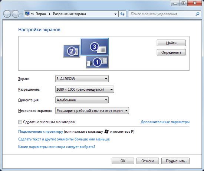The image size is (204, 171).
Task: Open the Несколько экранов dropdown
Action: click(92, 111)
